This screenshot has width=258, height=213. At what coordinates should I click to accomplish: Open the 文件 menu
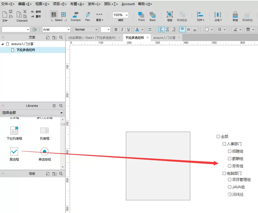pos(8,4)
